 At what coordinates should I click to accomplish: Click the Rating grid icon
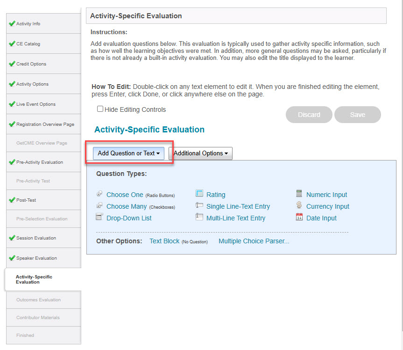pos(199,193)
